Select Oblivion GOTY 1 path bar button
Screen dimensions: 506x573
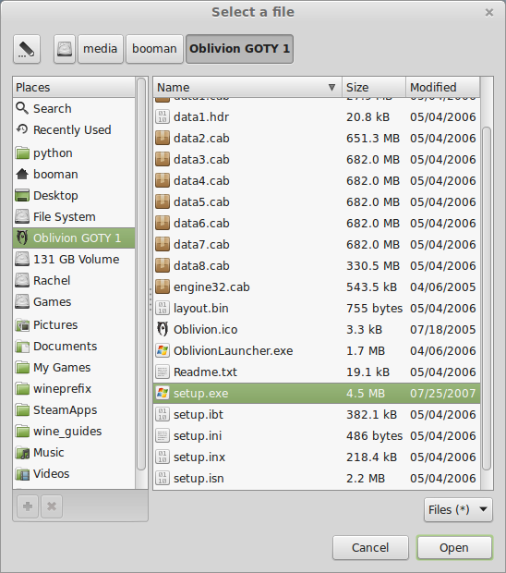pyautogui.click(x=239, y=49)
